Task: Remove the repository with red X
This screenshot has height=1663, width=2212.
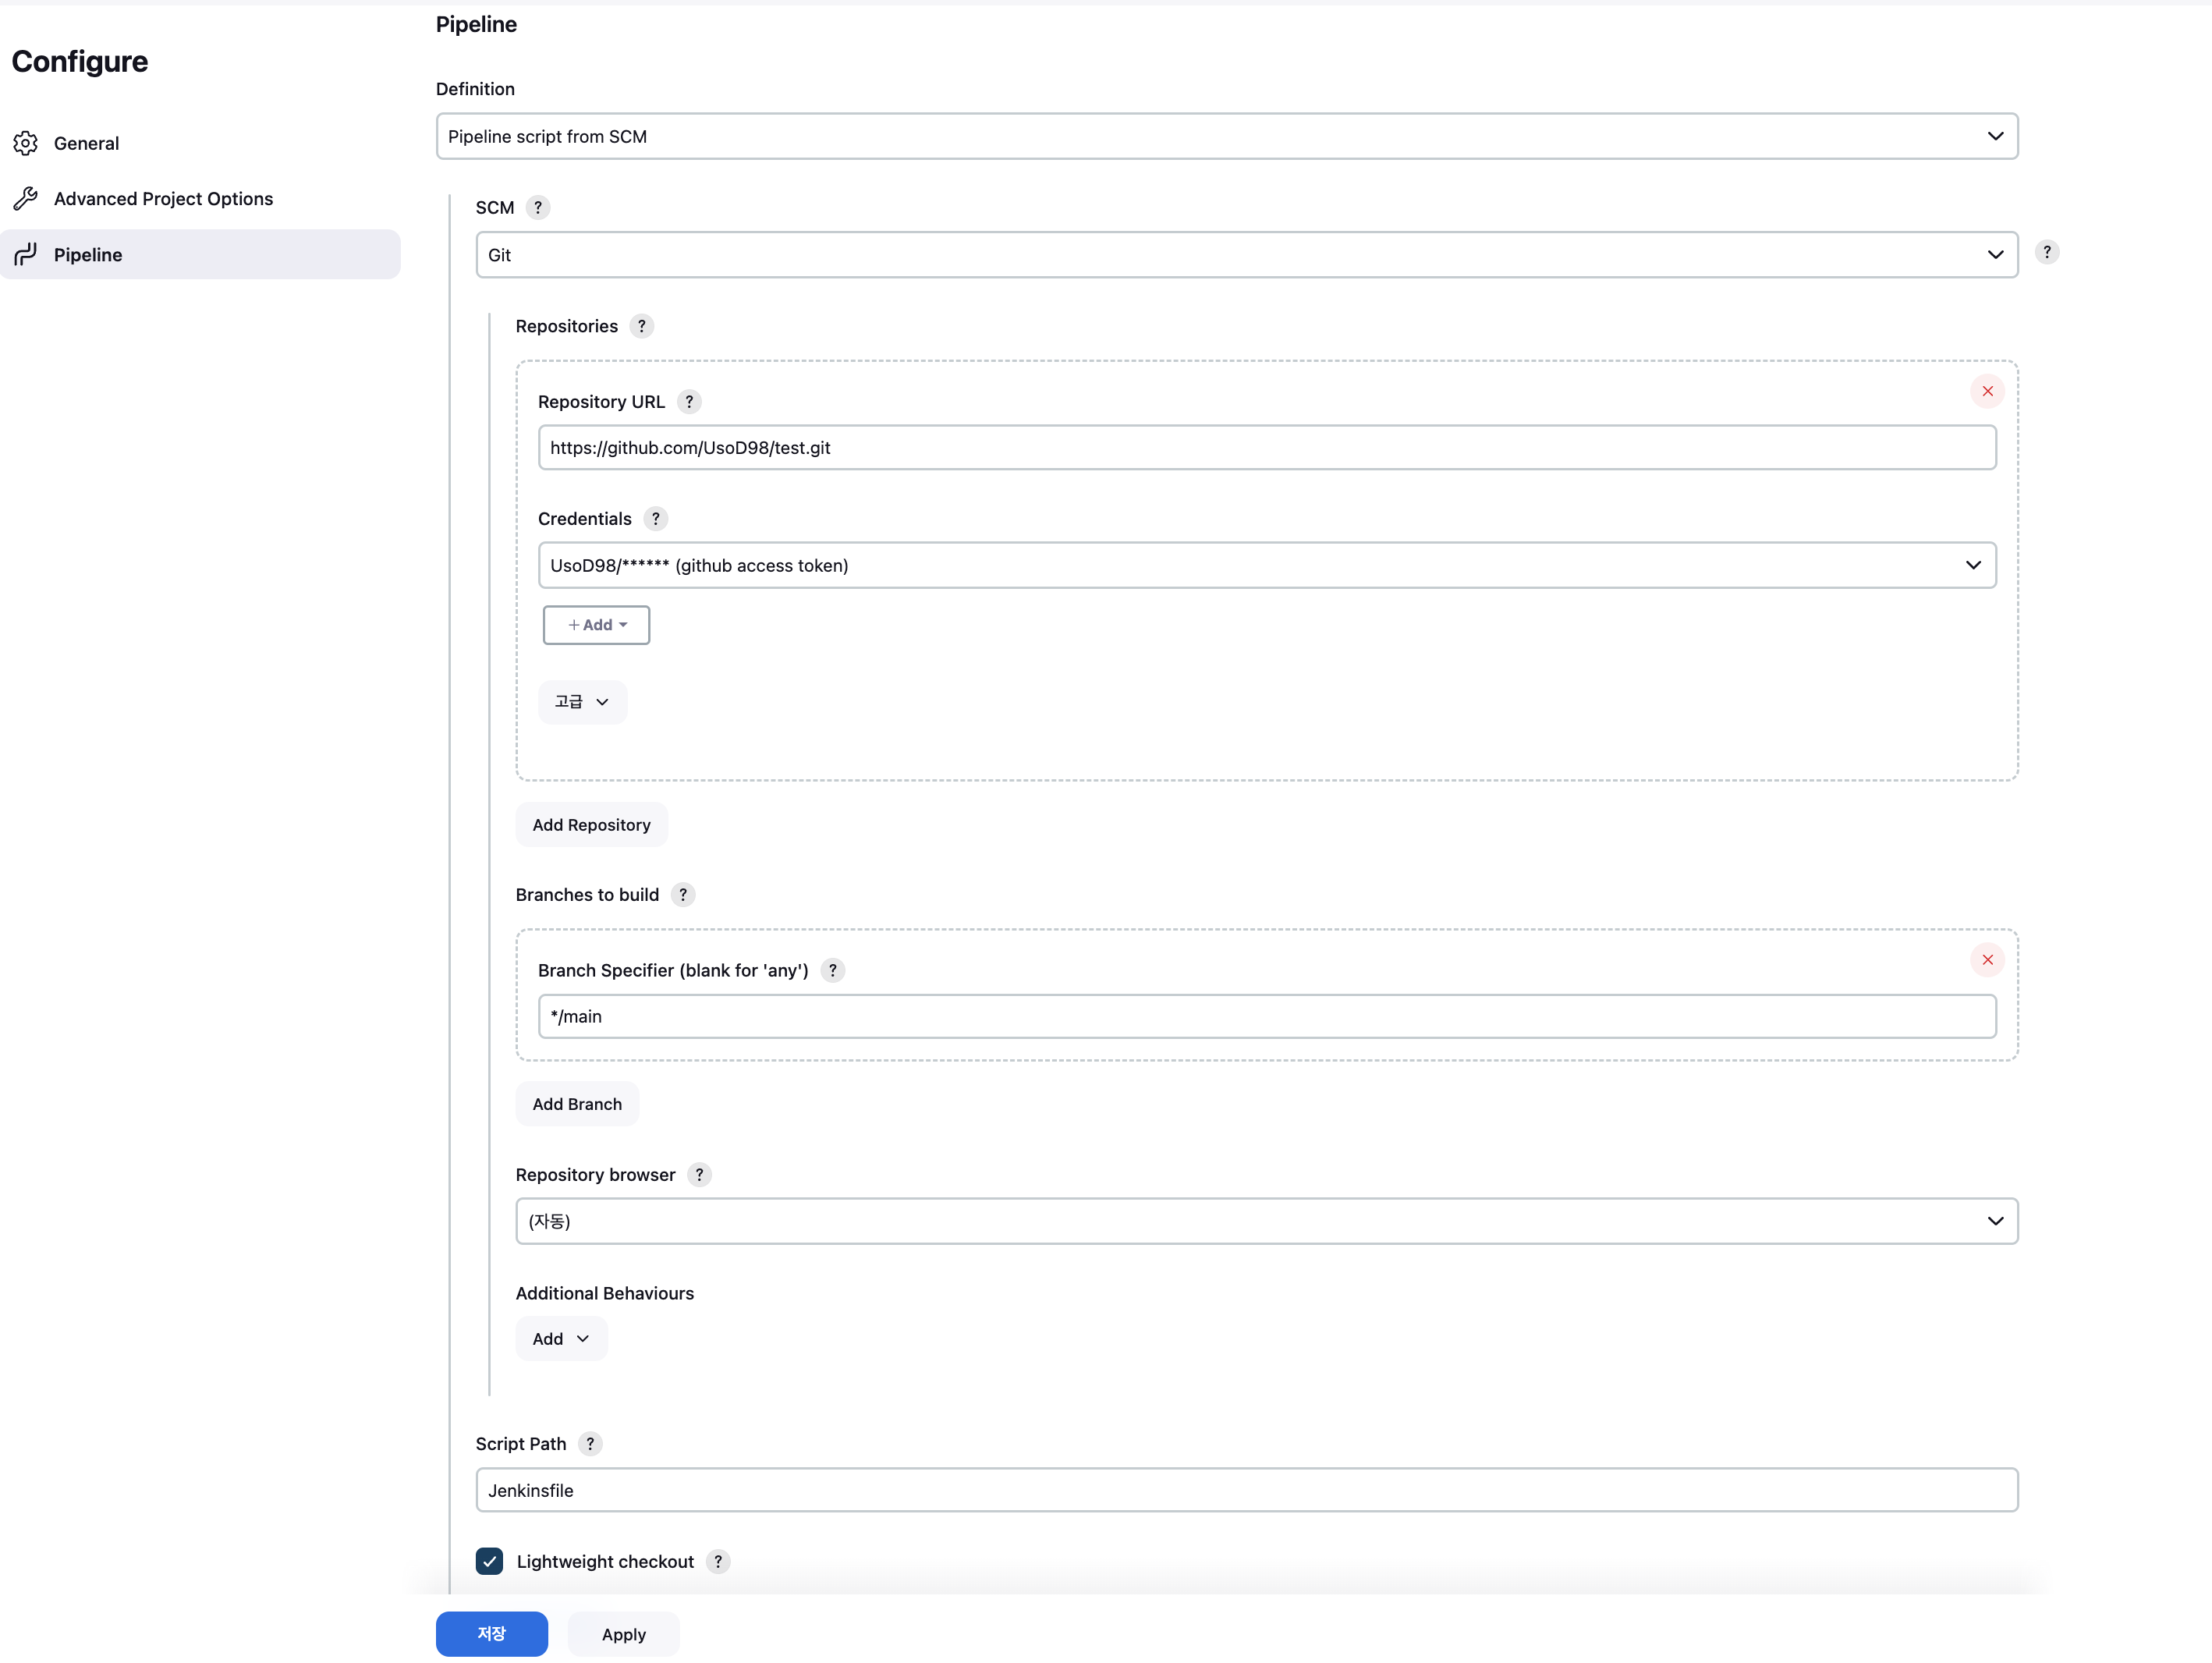Action: pyautogui.click(x=1987, y=391)
